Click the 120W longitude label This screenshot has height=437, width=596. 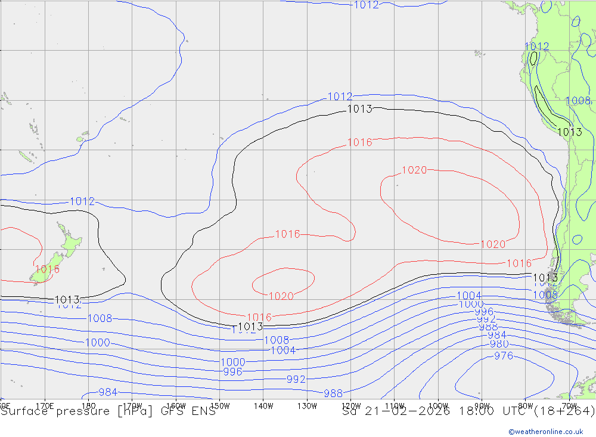pyautogui.click(x=351, y=406)
